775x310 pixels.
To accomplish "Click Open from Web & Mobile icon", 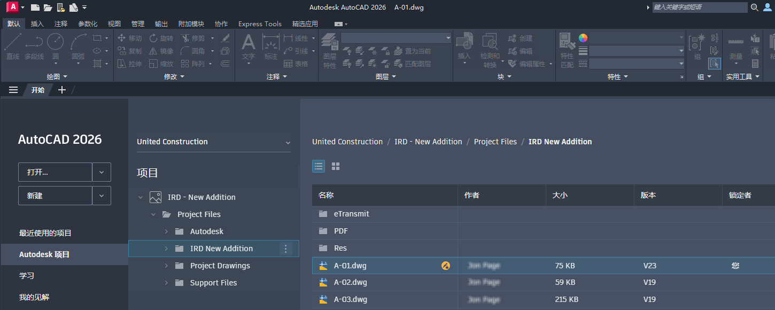I will coord(61,7).
